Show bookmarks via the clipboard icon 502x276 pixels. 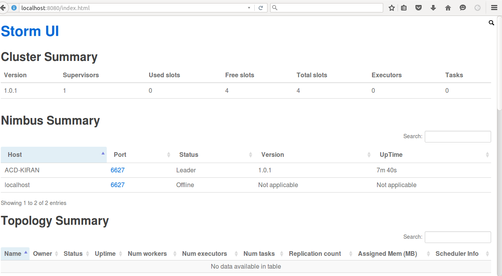[x=404, y=7]
